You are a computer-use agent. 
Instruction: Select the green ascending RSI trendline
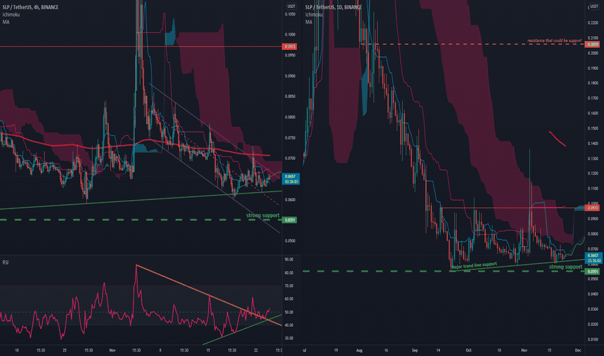(x=242, y=329)
